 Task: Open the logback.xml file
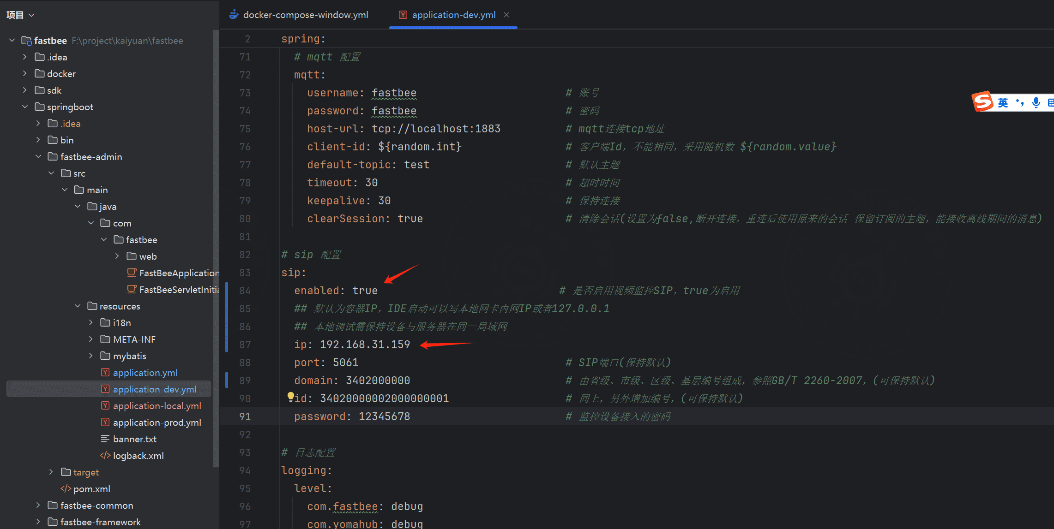138,456
